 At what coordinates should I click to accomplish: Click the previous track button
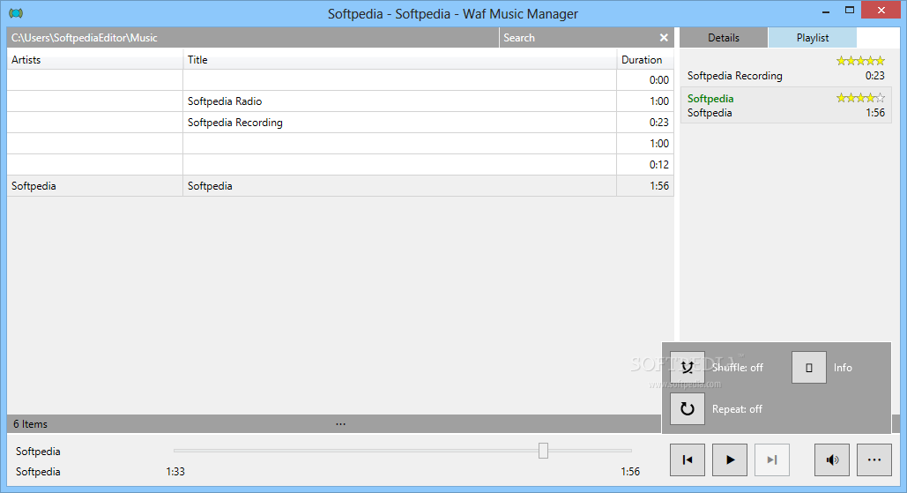pyautogui.click(x=688, y=460)
